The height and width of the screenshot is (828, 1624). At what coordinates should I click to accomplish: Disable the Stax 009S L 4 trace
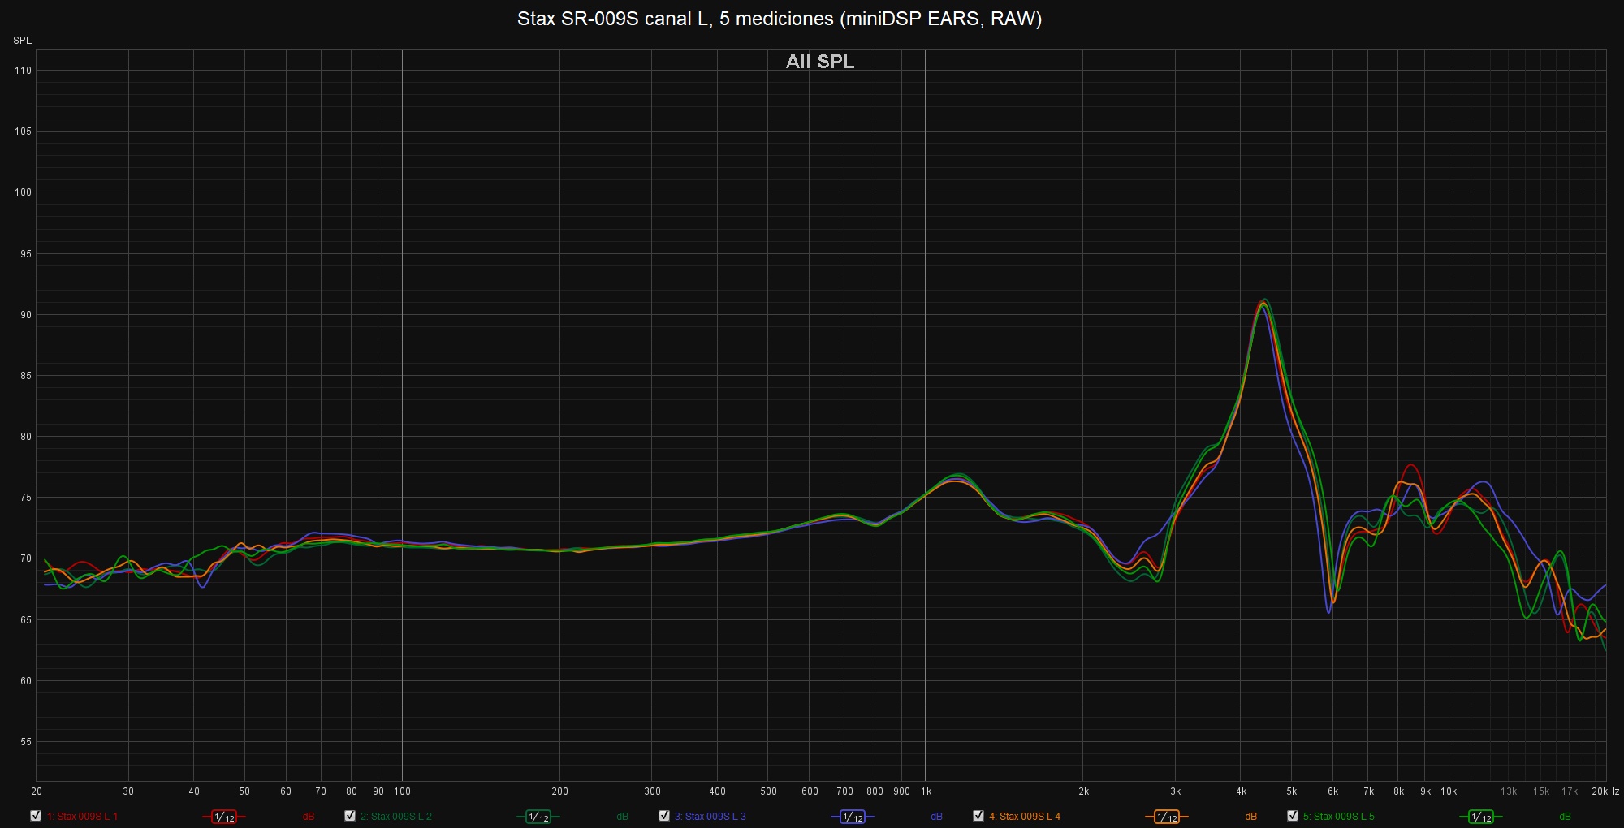(x=978, y=816)
